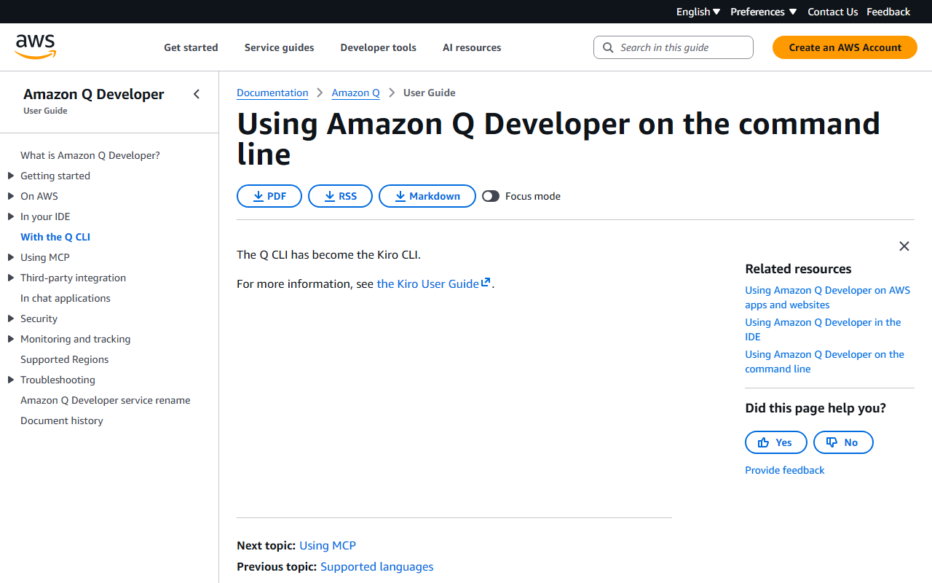Open Amazon Q Developer service rename item

[x=106, y=400]
